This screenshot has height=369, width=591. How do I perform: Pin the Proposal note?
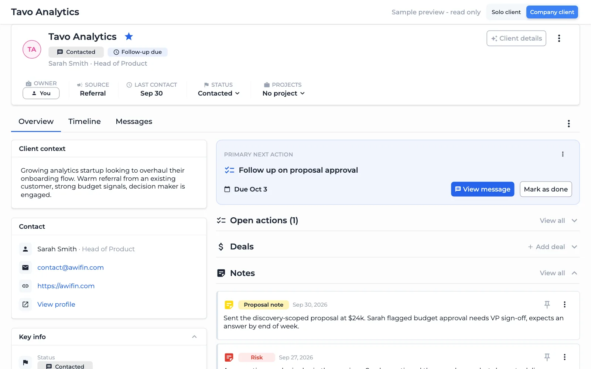547,304
